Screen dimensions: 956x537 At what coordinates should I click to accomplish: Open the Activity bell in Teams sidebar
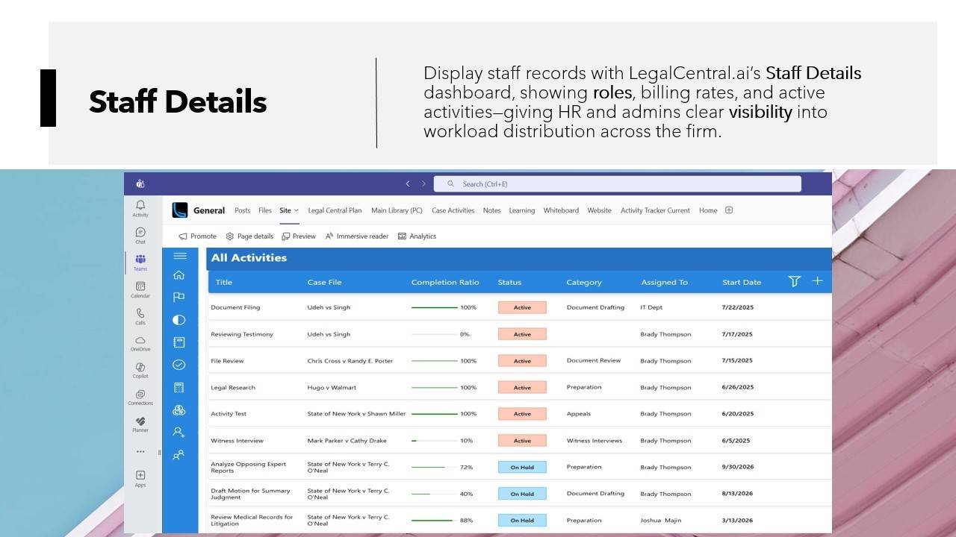tap(140, 207)
